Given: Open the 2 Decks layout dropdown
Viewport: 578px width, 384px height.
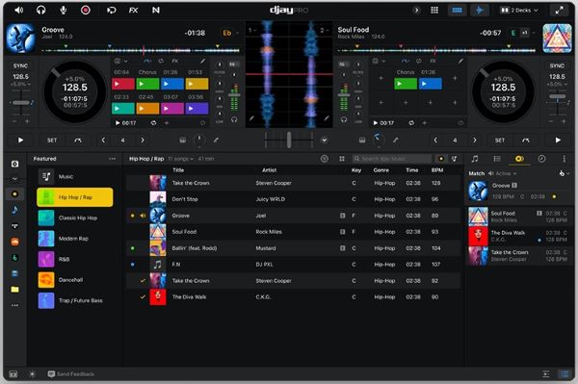Looking at the screenshot, I should point(519,11).
